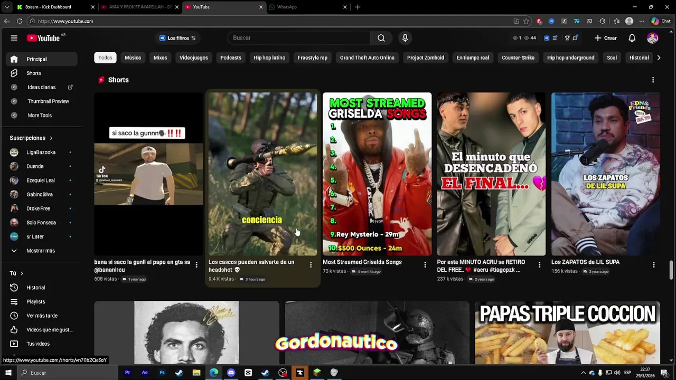Image resolution: width=676 pixels, height=380 pixels.
Task: Select the Todos chip
Action: (105, 58)
